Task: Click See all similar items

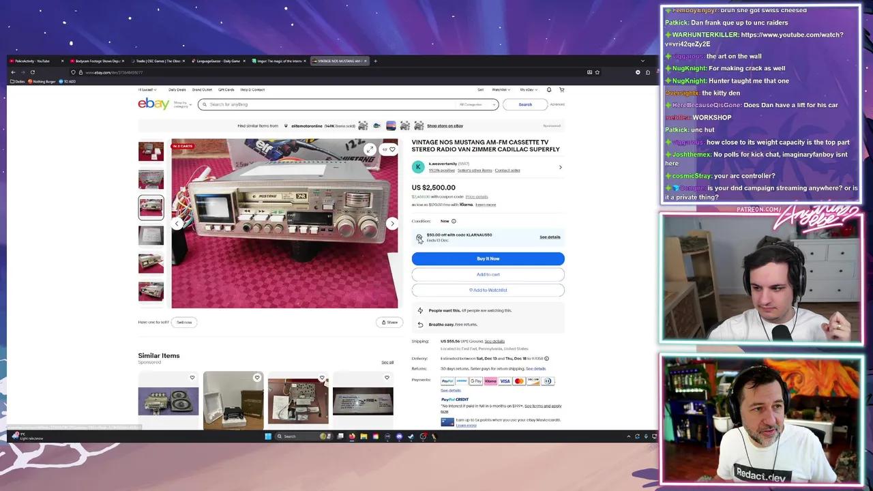Action: coord(387,362)
